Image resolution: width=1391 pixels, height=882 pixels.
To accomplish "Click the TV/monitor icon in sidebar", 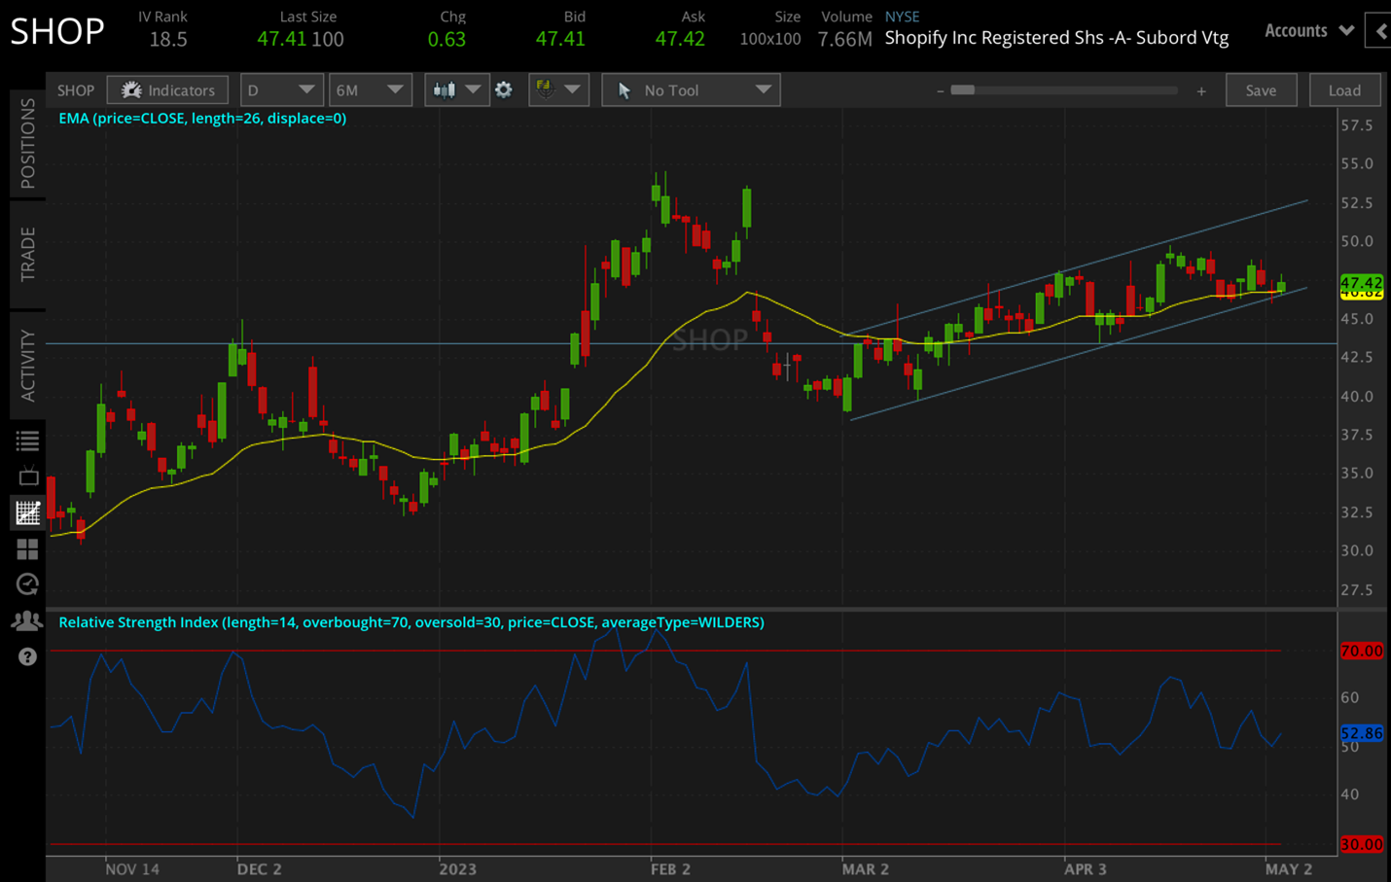I will click(x=27, y=476).
